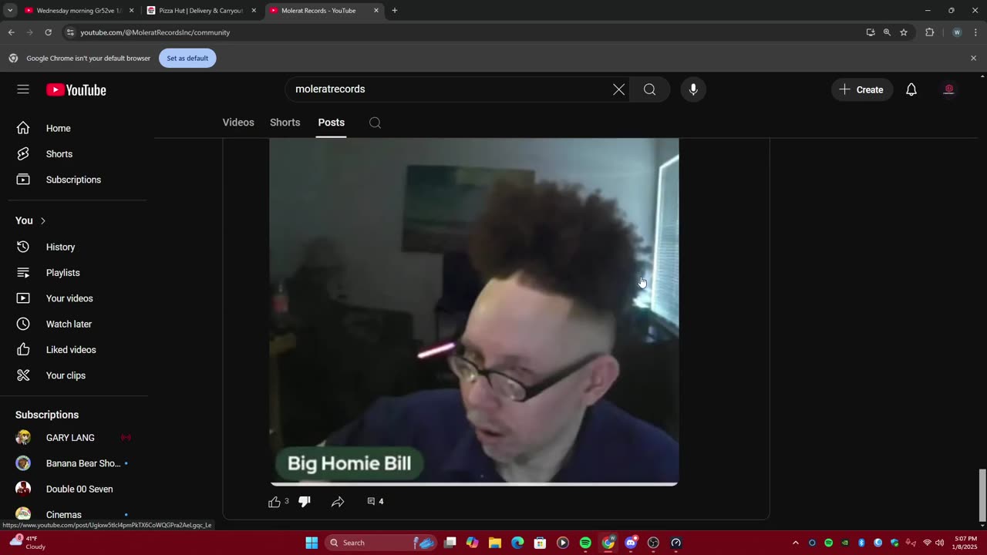Select the Molerat Records browser tab
The image size is (987, 555).
(x=324, y=11)
